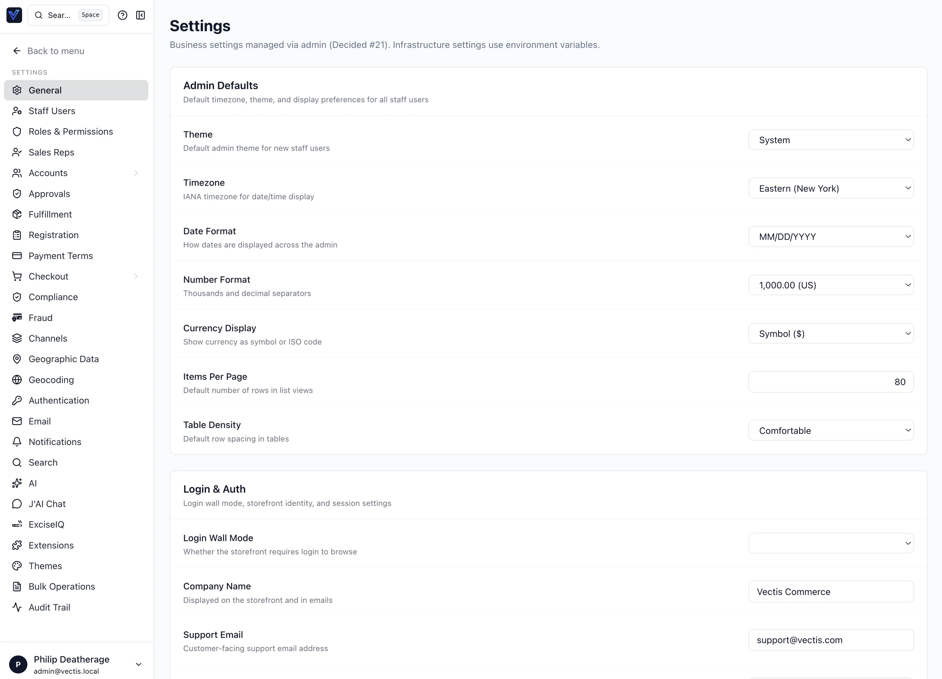The image size is (942, 679).
Task: Go to Staff Users settings
Action: tap(52, 111)
